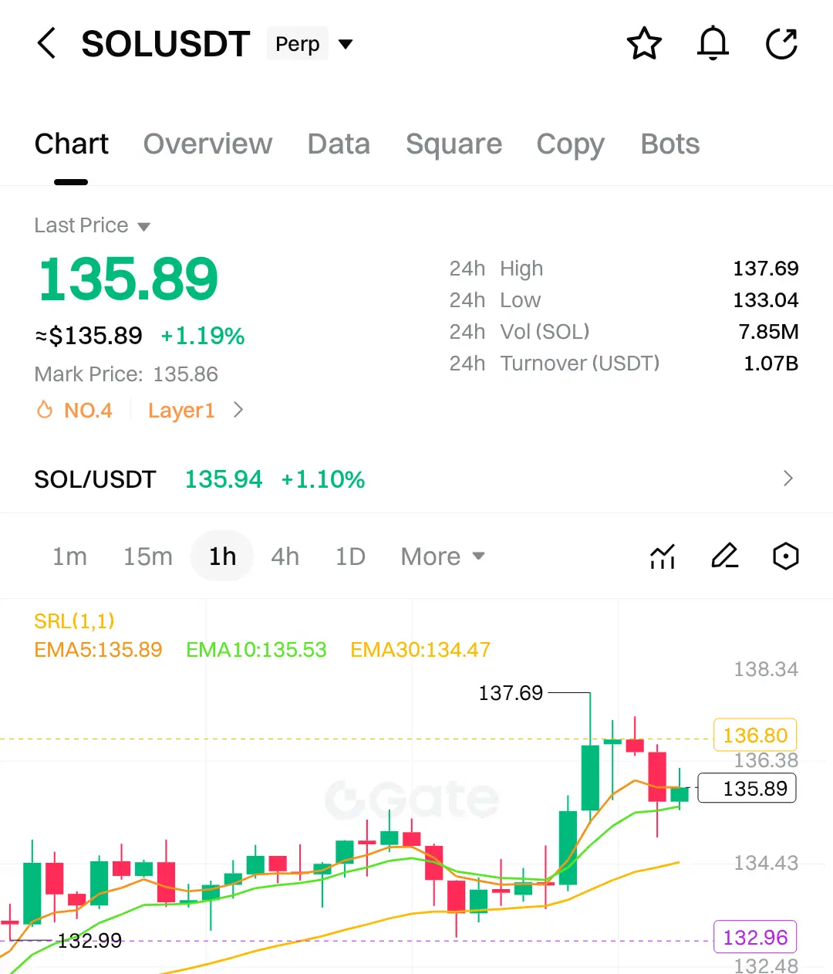833x974 pixels.
Task: Tap the Mark Price 135.86 text
Action: (x=126, y=374)
